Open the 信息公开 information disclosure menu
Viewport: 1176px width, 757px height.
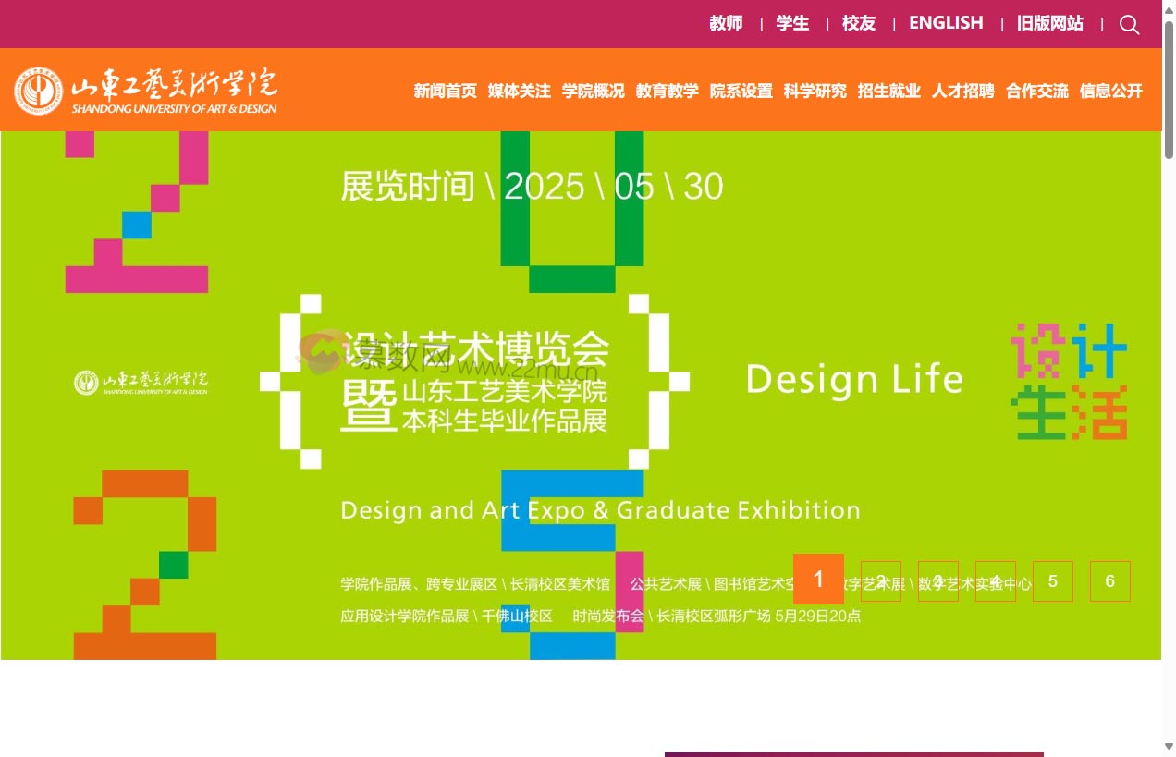click(1110, 92)
